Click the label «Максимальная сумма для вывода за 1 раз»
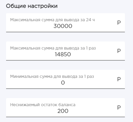Screen dimensions: 133x122 [53, 48]
